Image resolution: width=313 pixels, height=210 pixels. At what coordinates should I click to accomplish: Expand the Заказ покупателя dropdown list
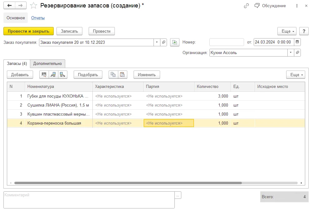click(x=157, y=42)
